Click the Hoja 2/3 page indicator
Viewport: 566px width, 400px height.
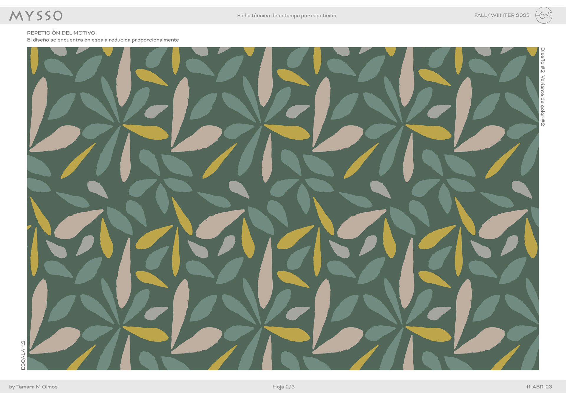tap(283, 387)
